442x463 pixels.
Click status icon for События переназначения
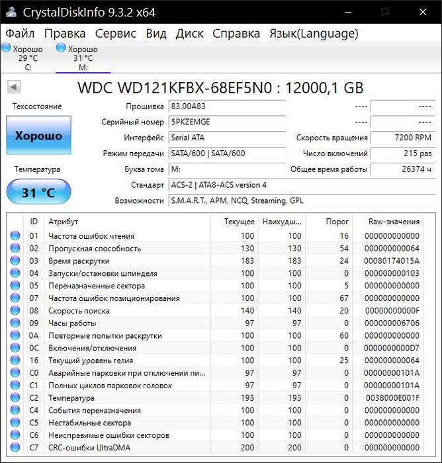[15, 410]
